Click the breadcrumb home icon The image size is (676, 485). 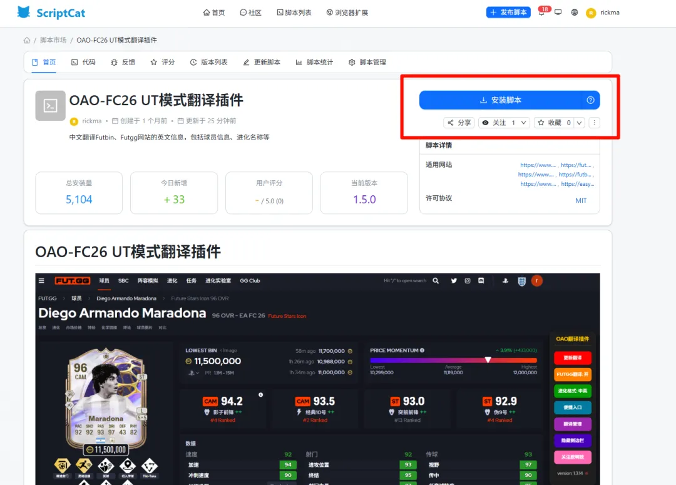pyautogui.click(x=27, y=40)
